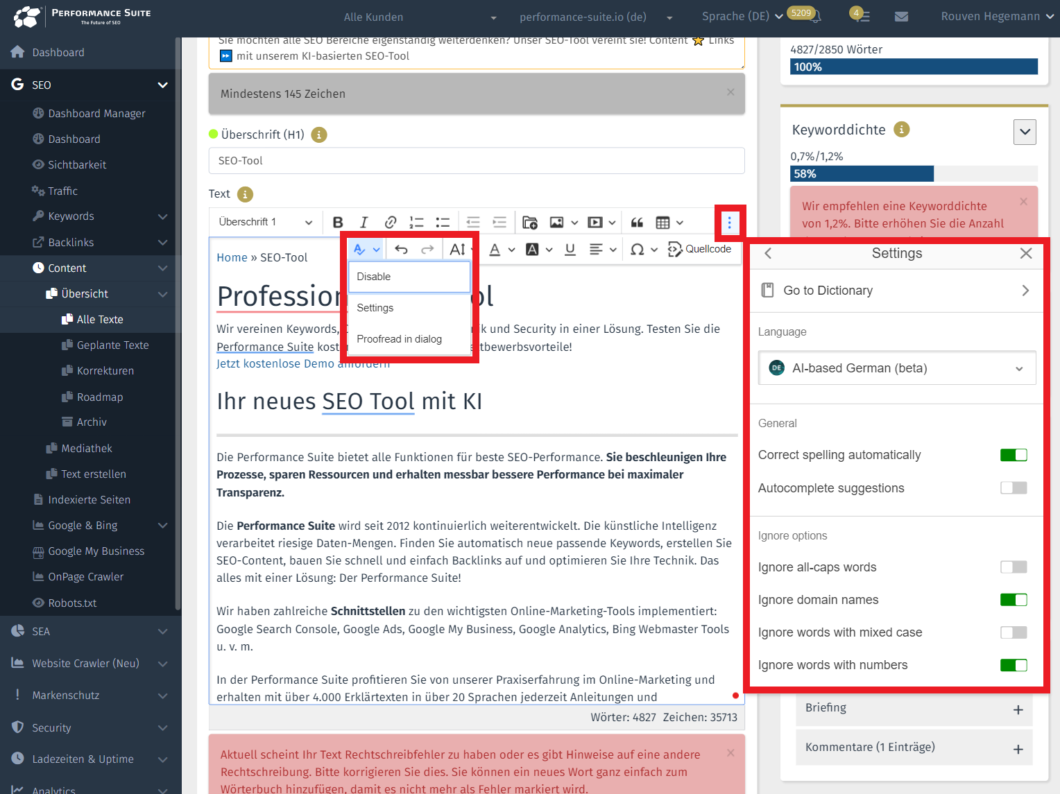The width and height of the screenshot is (1060, 794).
Task: Click the word count 100% progress bar
Action: click(x=914, y=67)
